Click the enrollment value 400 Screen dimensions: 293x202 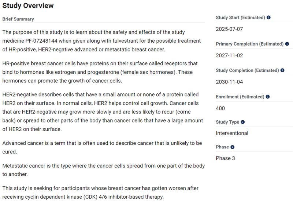(x=220, y=108)
